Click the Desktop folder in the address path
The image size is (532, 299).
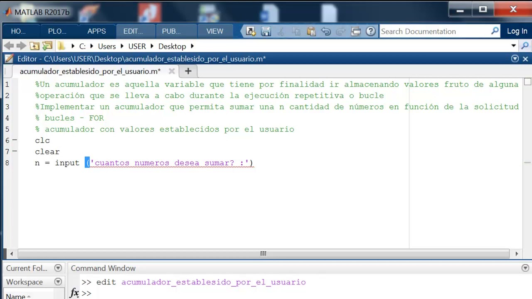172,46
